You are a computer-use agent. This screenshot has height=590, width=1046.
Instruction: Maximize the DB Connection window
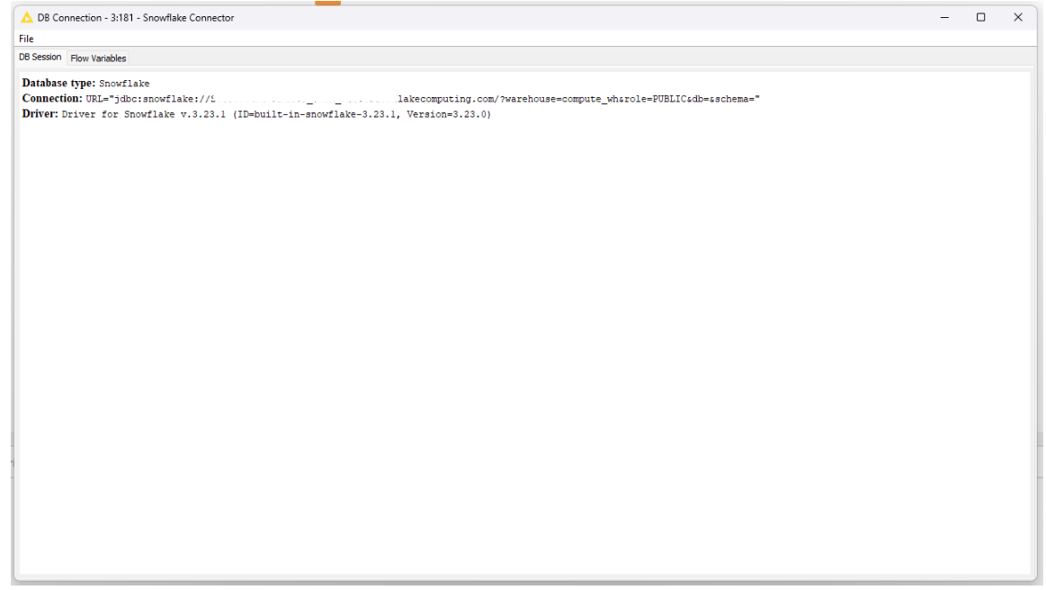coord(980,17)
